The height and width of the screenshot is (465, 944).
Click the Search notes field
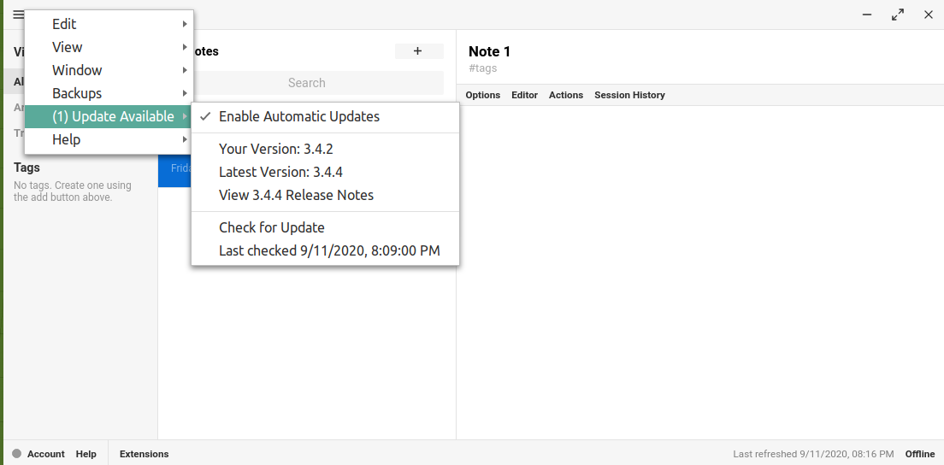click(x=306, y=83)
